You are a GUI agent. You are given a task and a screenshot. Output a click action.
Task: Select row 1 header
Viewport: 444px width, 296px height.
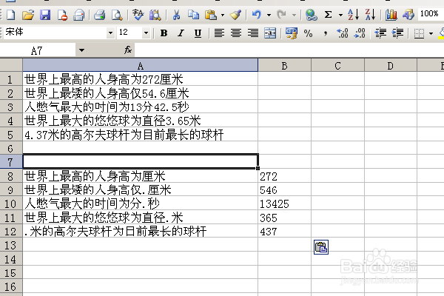pyautogui.click(x=11, y=79)
